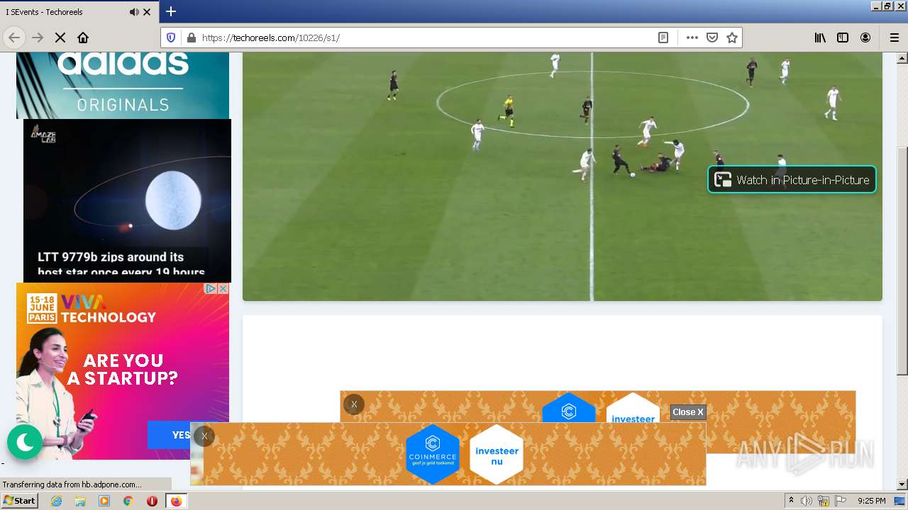The width and height of the screenshot is (908, 510).
Task: Open the volume speaker tray icon
Action: (807, 501)
